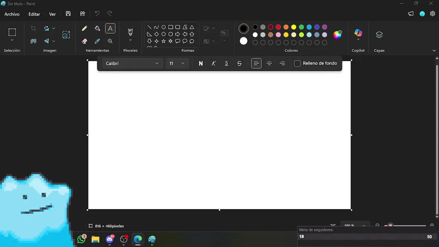439x247 pixels.
Task: Click the zoom slider handle
Action: pos(390,225)
